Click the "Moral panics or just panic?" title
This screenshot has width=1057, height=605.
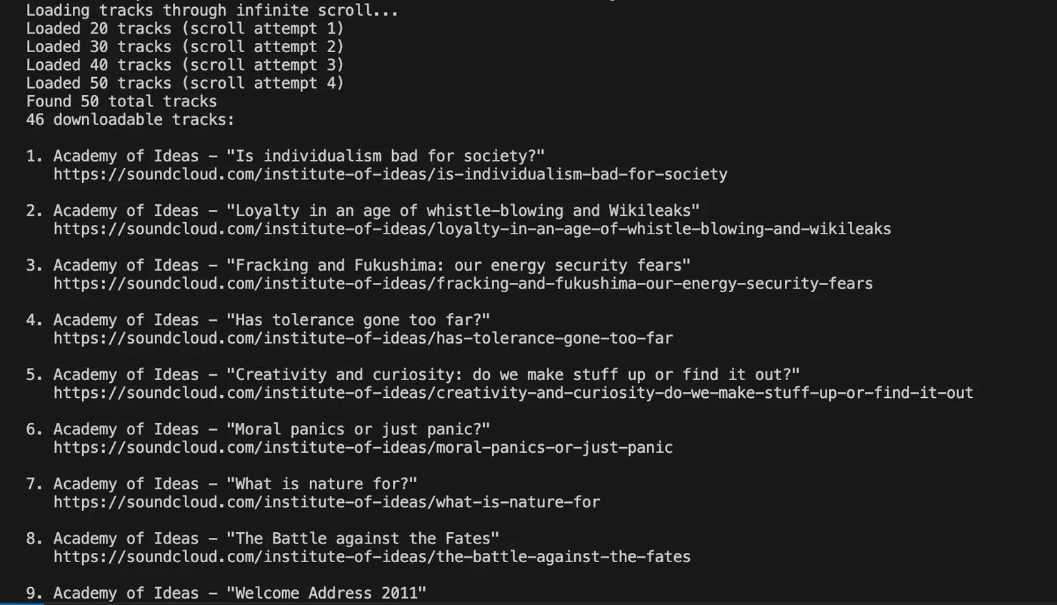pos(359,430)
